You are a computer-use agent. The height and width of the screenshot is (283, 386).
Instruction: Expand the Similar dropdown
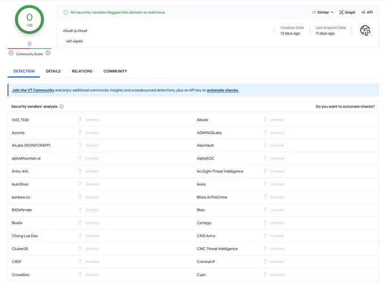pyautogui.click(x=322, y=12)
